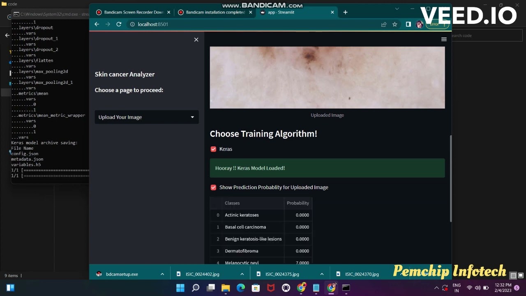The width and height of the screenshot is (526, 296).
Task: Open Command Prompt from the taskbar
Action: pos(346,288)
